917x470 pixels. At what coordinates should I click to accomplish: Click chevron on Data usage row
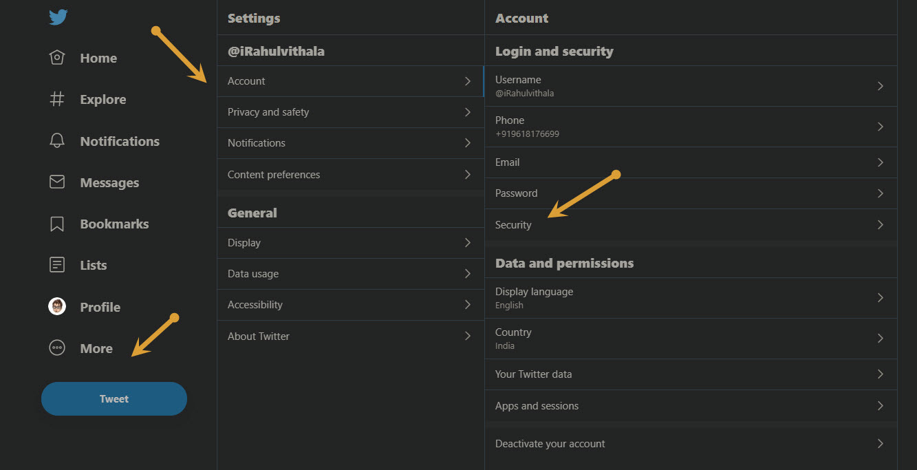[468, 274]
